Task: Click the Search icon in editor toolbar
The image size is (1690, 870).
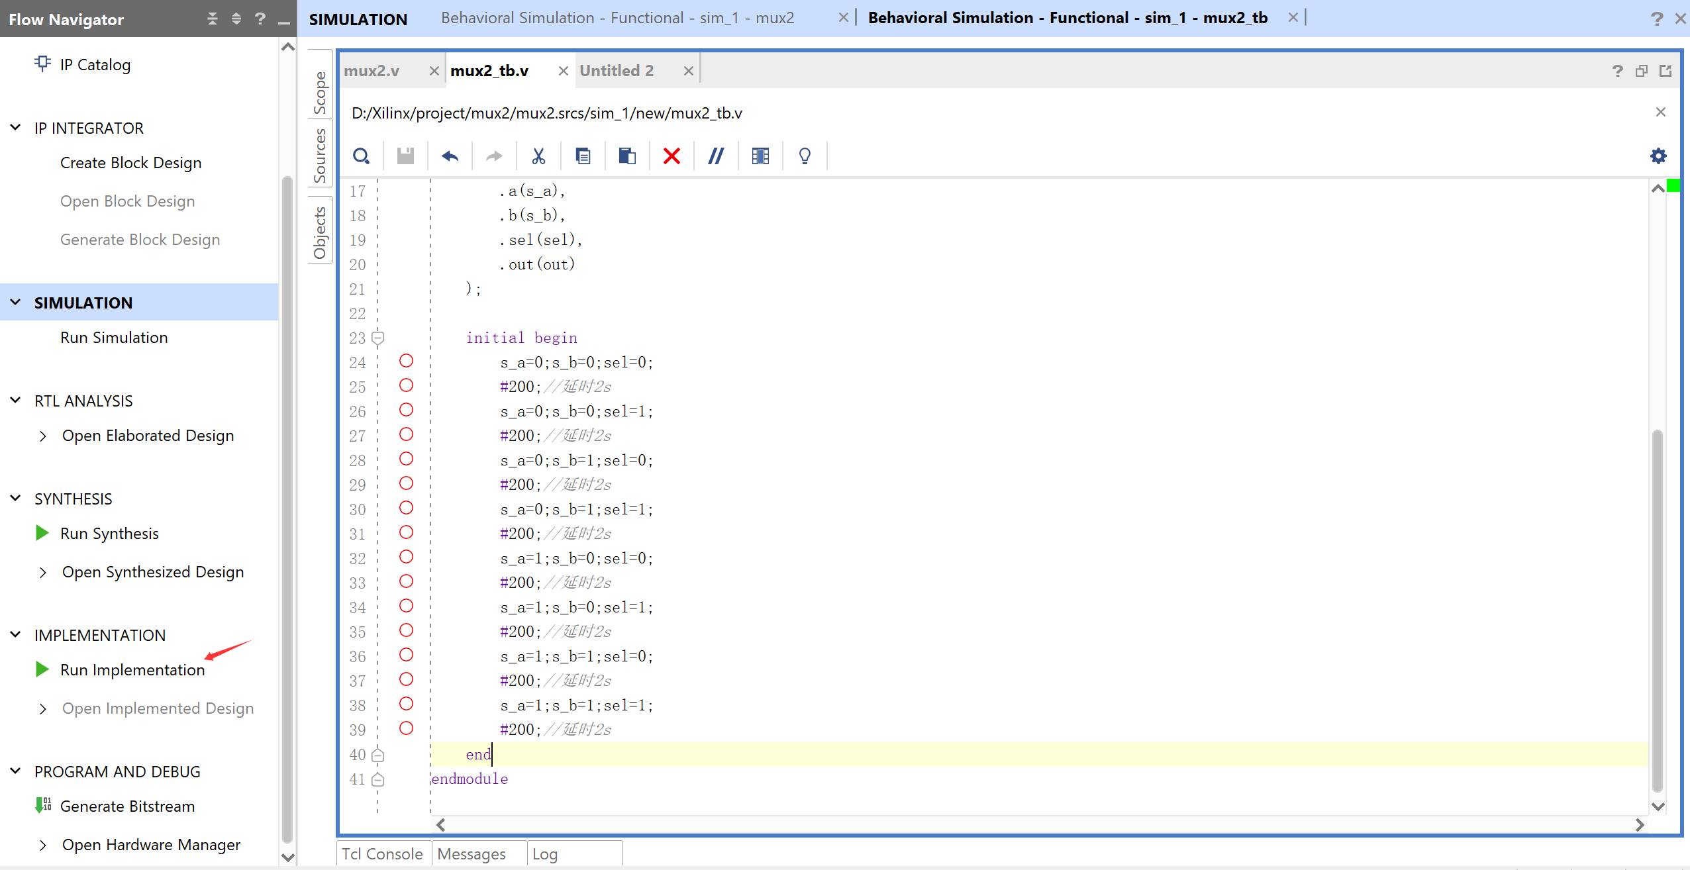Action: 361,156
